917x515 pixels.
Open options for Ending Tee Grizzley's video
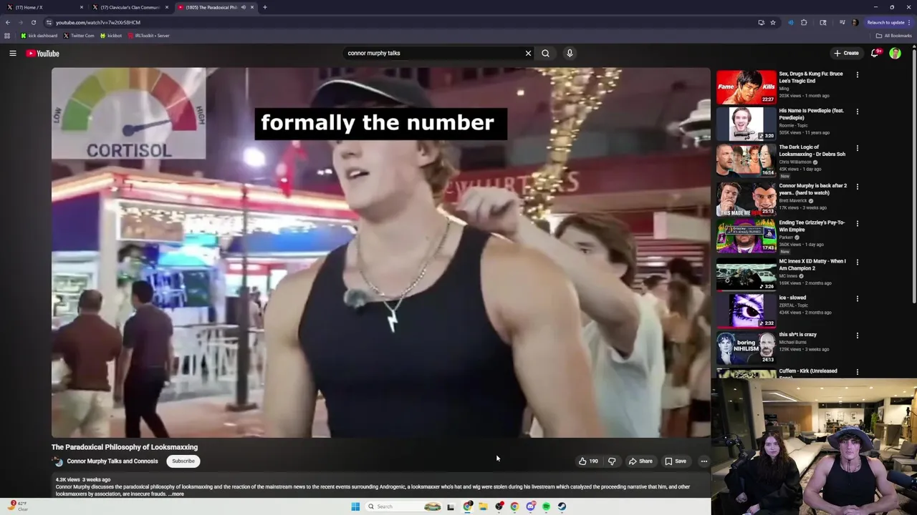click(857, 223)
